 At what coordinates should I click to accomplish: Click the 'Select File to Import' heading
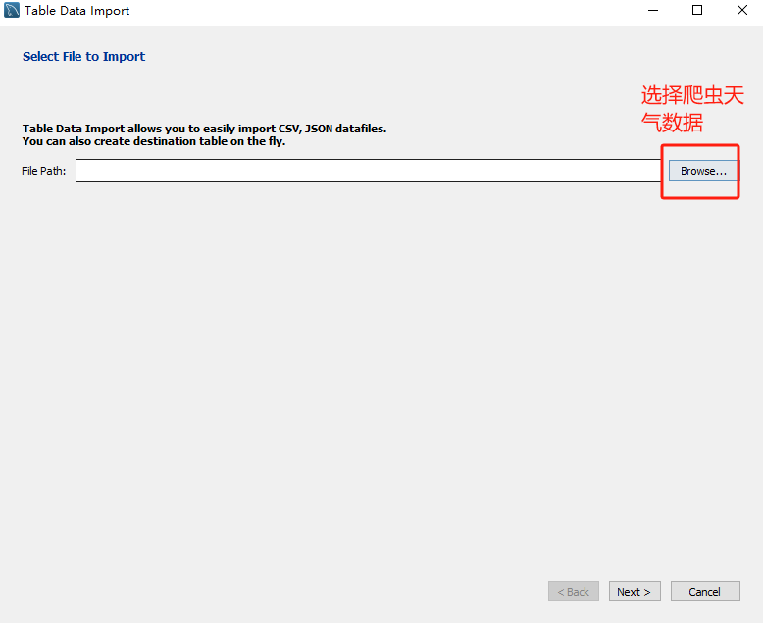point(83,57)
